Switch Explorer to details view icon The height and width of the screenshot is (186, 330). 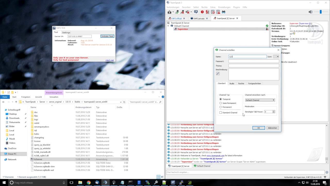coord(159,177)
